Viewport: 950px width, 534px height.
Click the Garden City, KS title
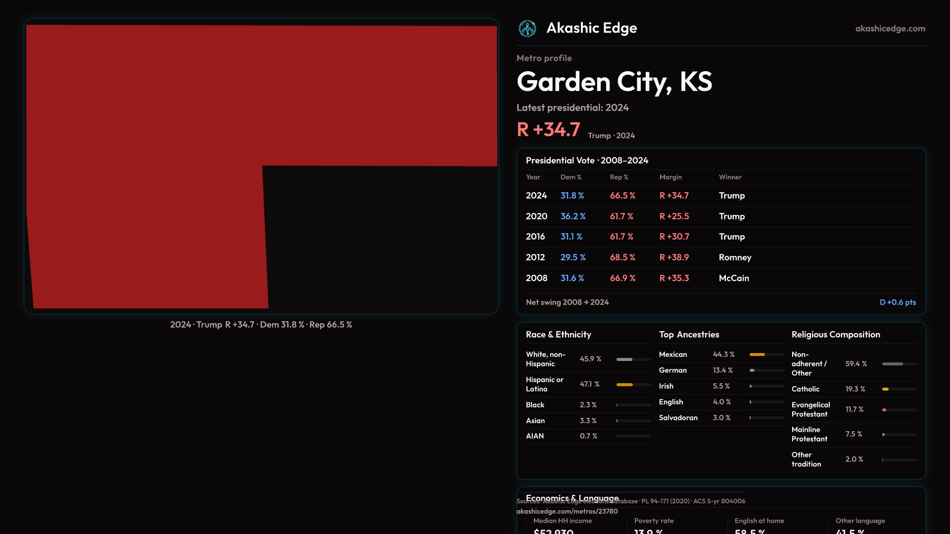tap(614, 82)
